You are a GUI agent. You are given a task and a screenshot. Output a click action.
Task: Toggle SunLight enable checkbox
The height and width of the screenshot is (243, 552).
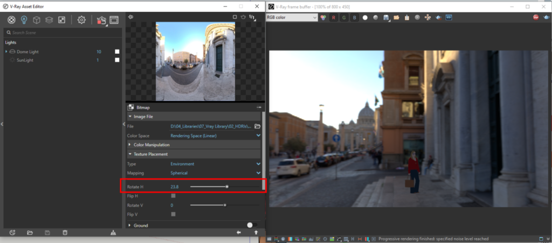coord(117,60)
